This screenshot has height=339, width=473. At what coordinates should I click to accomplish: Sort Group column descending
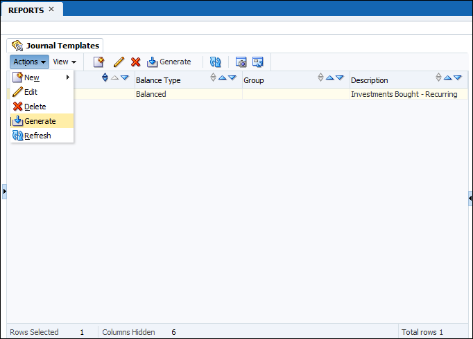click(x=340, y=78)
